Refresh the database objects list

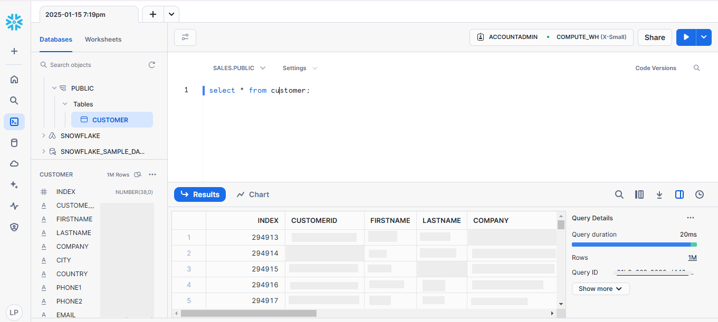[x=152, y=65]
